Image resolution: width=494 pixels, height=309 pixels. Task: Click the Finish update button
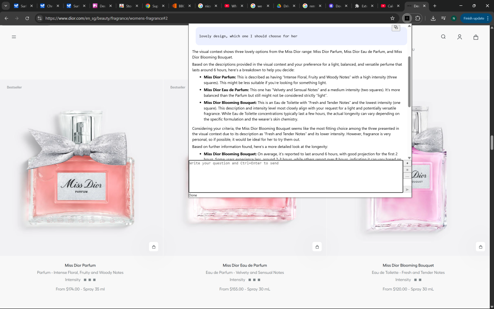pos(474,18)
